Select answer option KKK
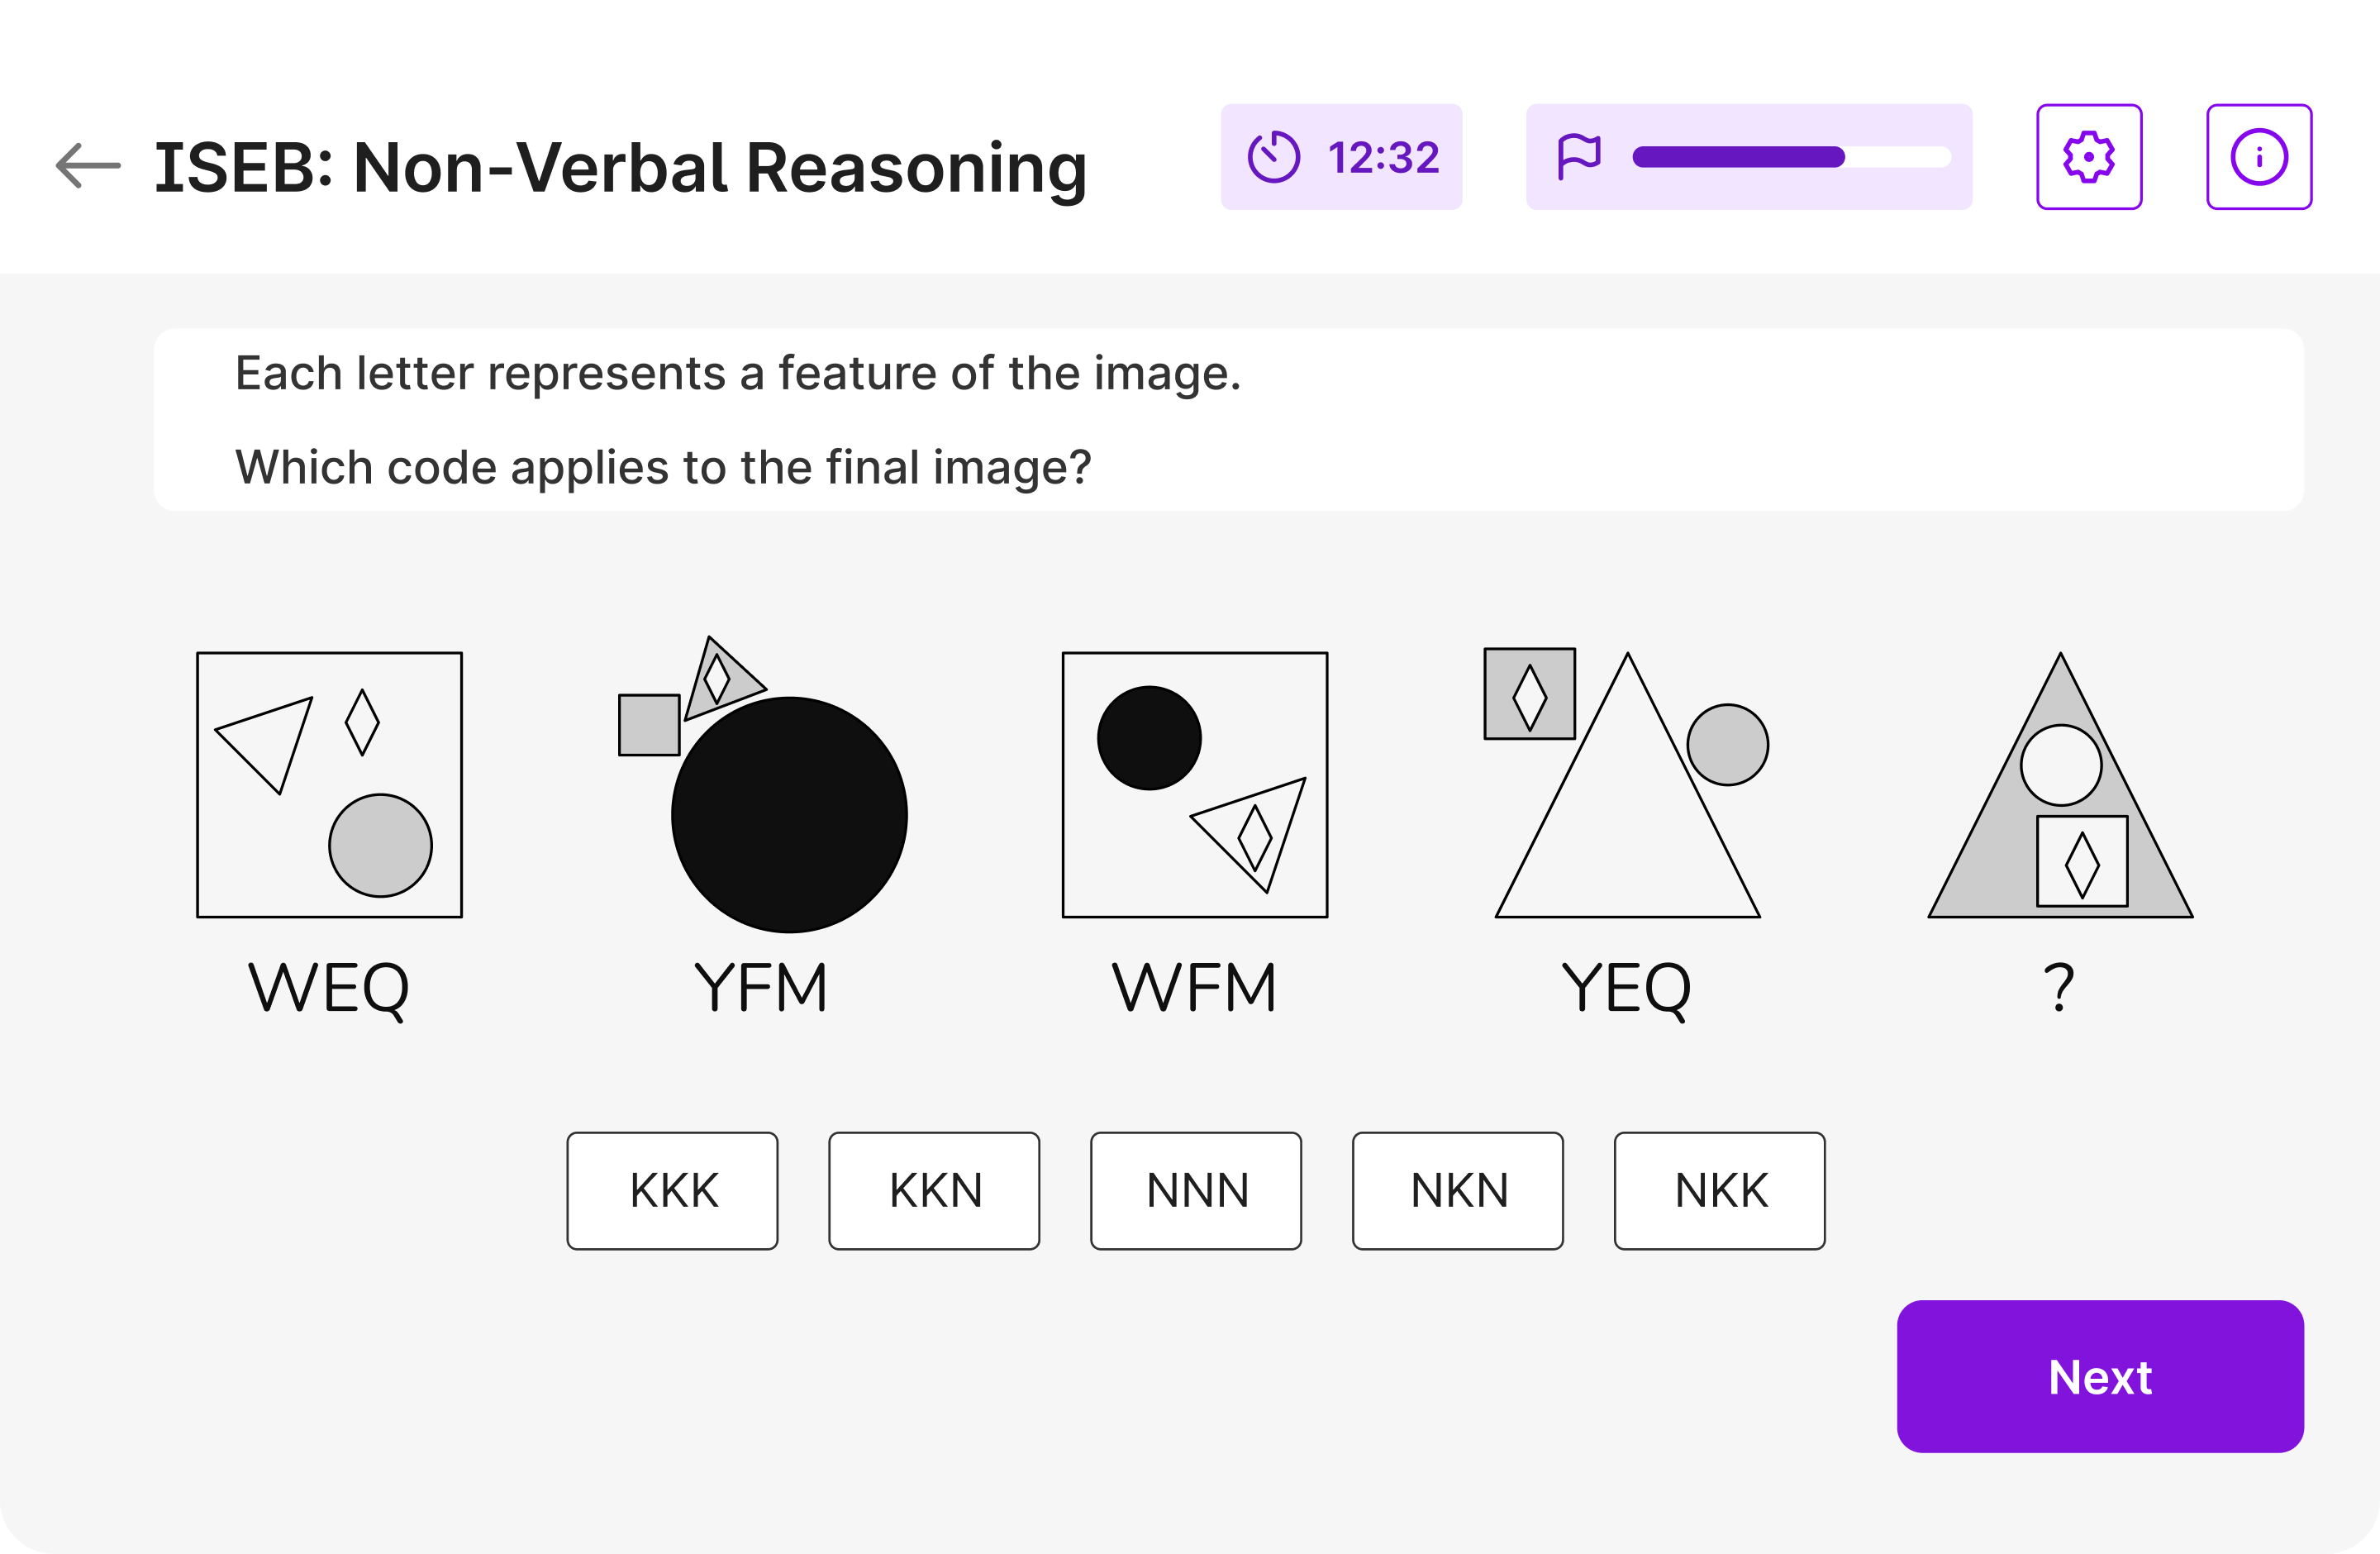The image size is (2380, 1554). 672,1190
